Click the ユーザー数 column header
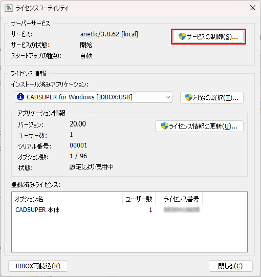The width and height of the screenshot is (261, 277). click(139, 199)
